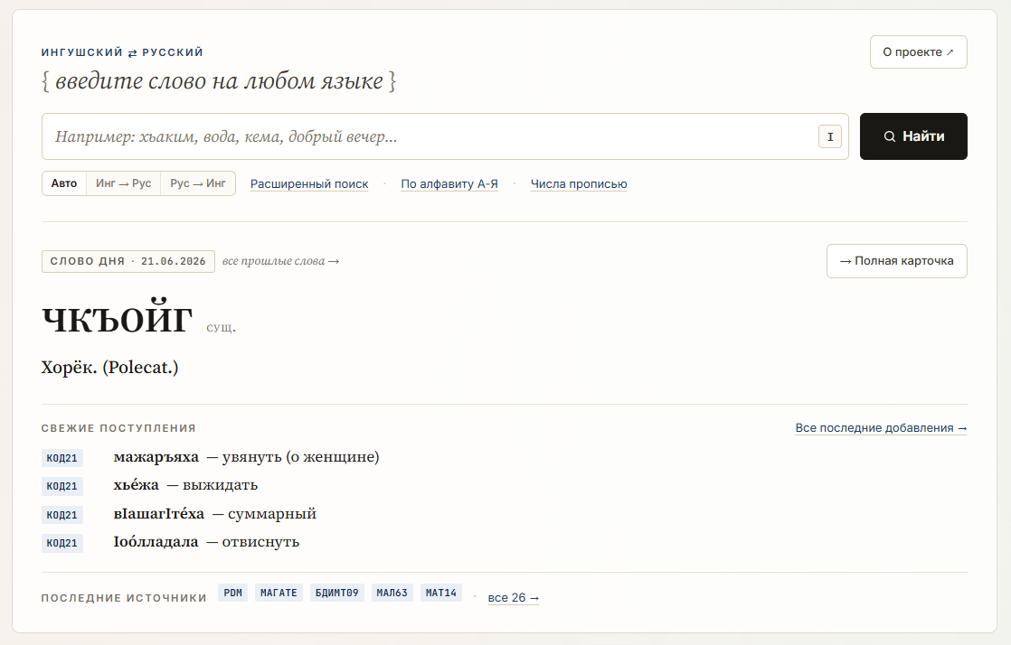Click the Найти search button

click(913, 136)
